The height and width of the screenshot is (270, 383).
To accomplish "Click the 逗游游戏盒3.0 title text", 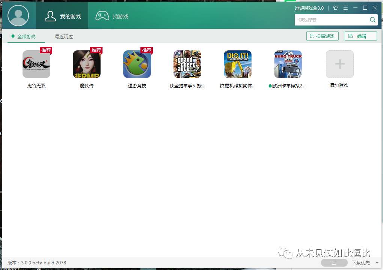I will click(x=309, y=8).
